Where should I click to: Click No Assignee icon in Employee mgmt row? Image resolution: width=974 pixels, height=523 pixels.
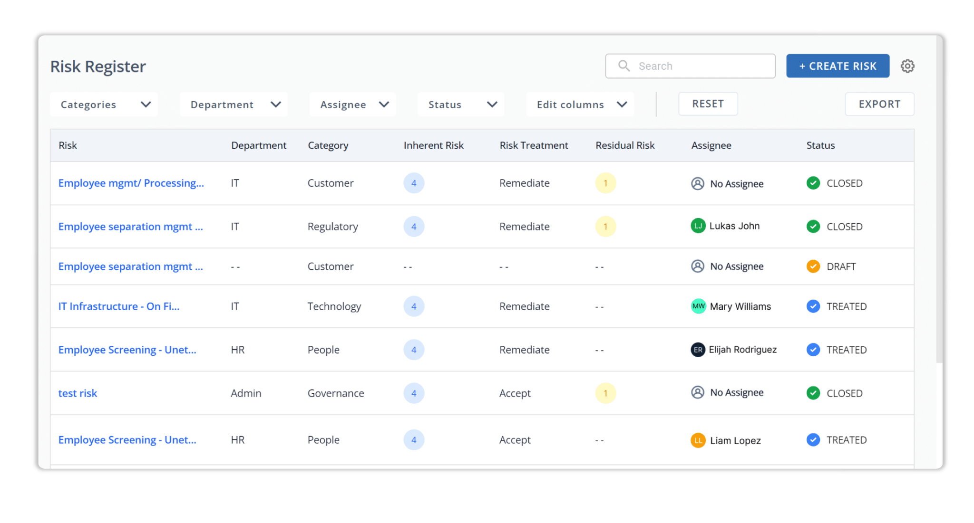[698, 183]
